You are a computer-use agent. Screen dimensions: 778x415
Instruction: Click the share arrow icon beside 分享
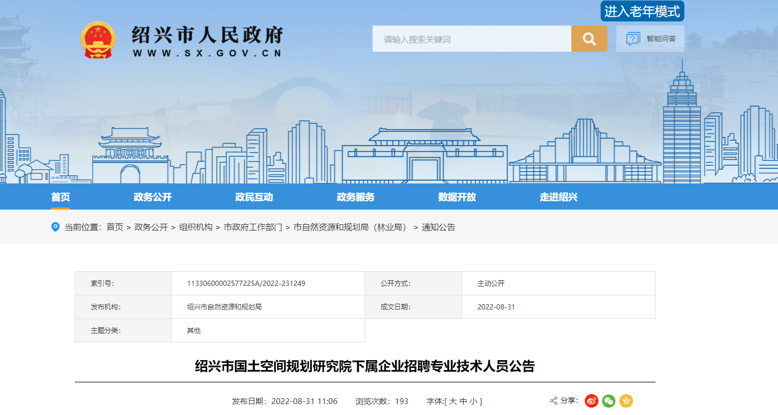pyautogui.click(x=554, y=401)
